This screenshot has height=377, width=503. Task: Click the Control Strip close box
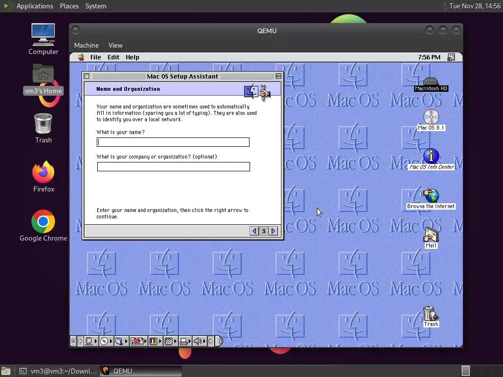point(73,342)
